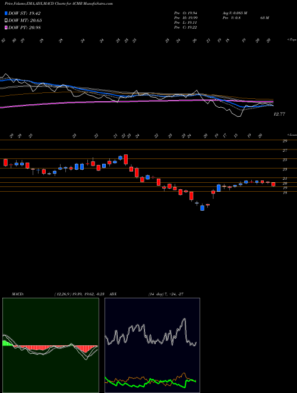
Task: Open the green MACD histogram chart panel
Action: (x=50, y=345)
